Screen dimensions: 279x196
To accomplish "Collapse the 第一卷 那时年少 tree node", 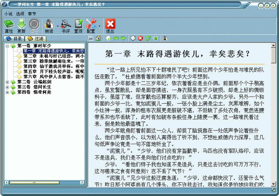I will [x=7, y=46].
